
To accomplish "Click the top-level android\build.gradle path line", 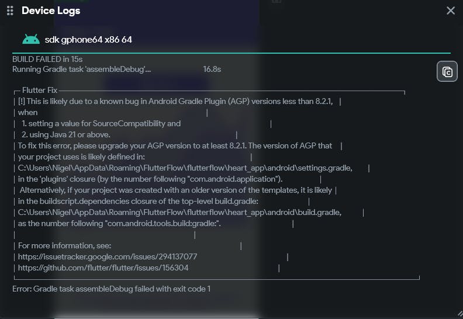I will click(x=180, y=212).
